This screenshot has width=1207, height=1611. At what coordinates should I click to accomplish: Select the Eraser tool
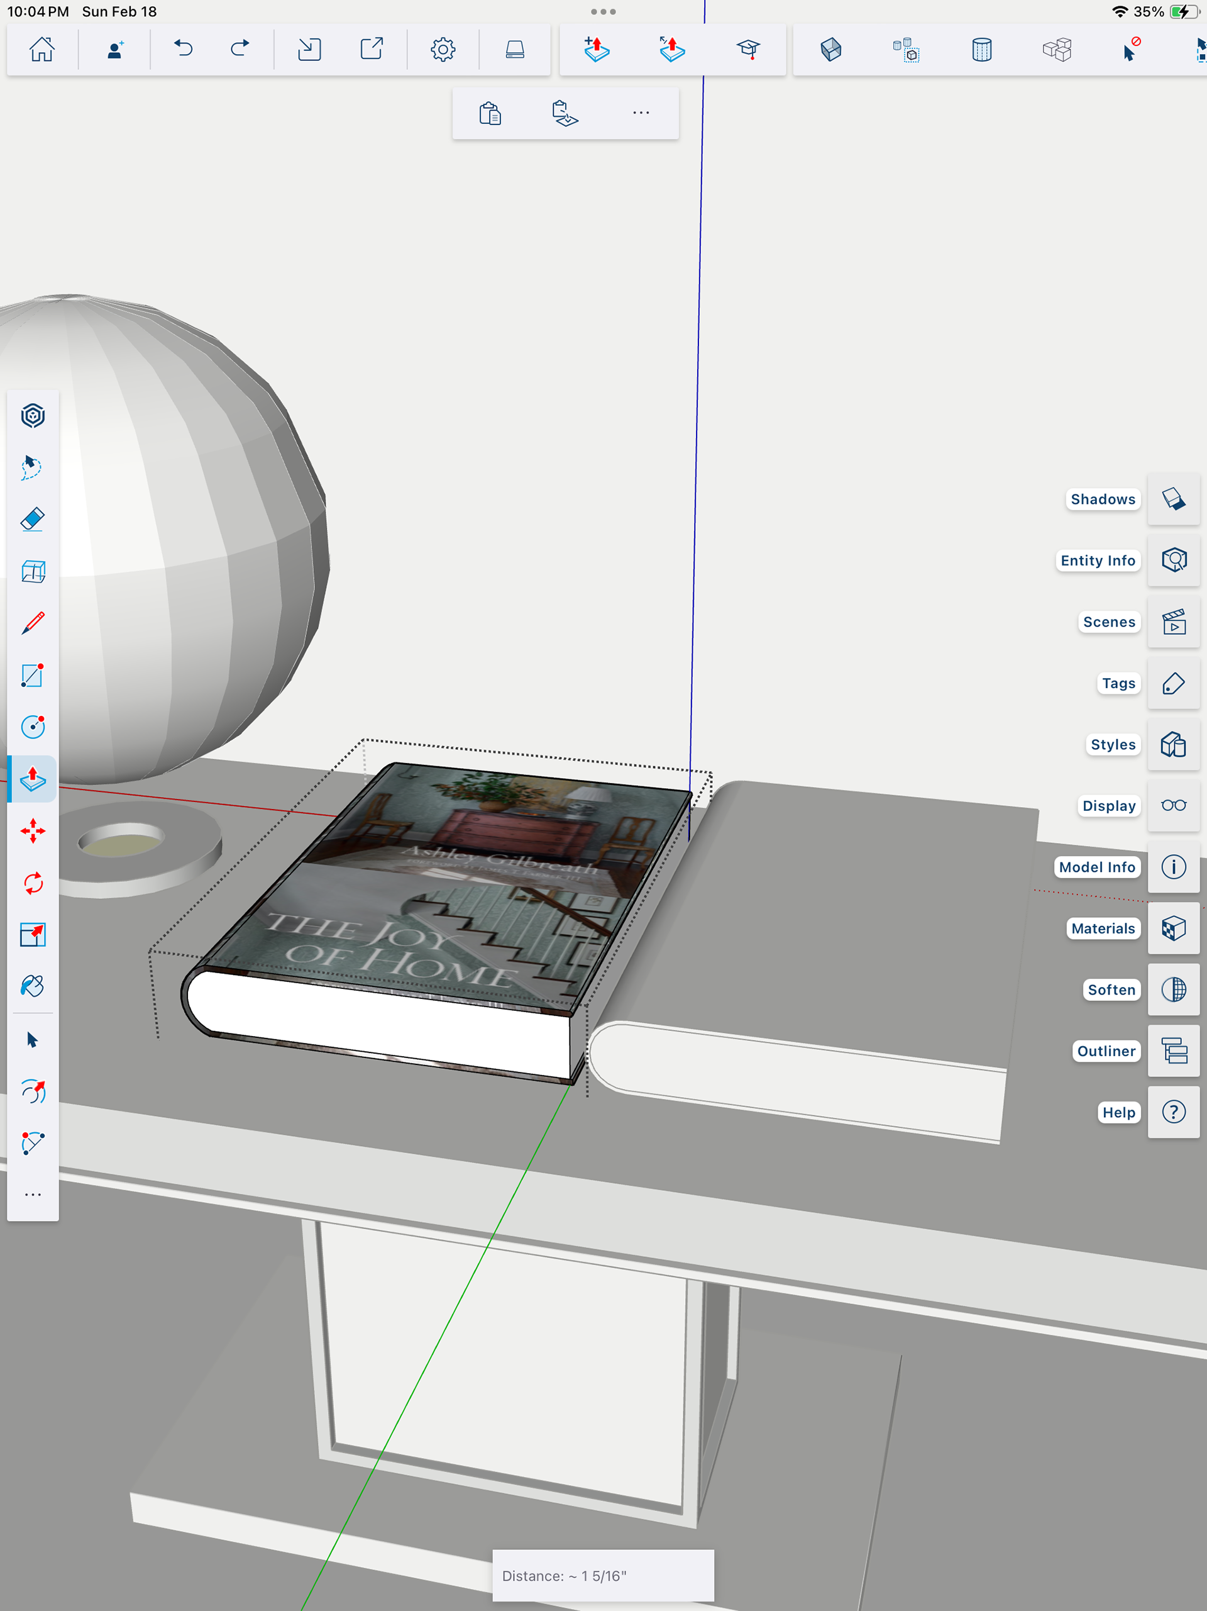point(33,519)
